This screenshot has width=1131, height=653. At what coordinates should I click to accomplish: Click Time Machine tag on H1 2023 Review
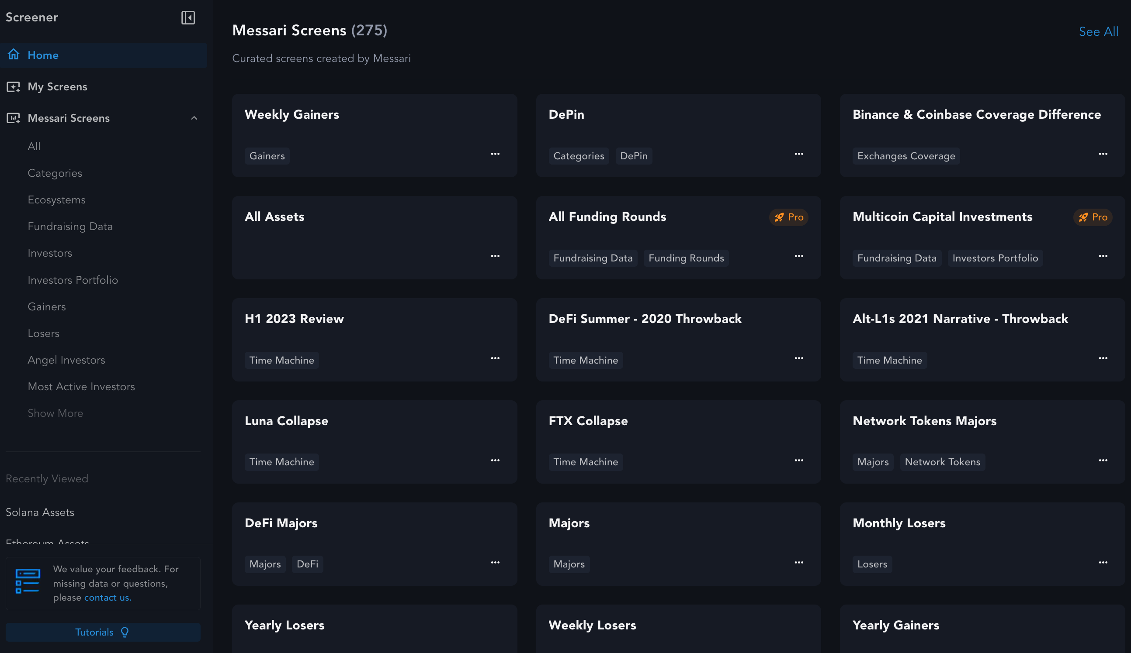point(282,361)
